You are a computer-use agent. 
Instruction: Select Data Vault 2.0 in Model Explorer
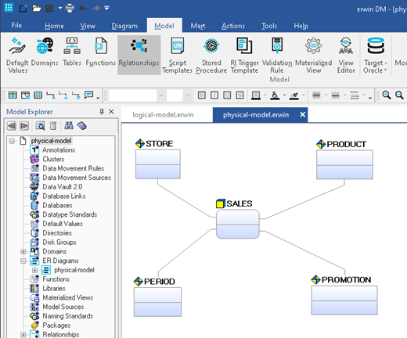click(x=63, y=187)
